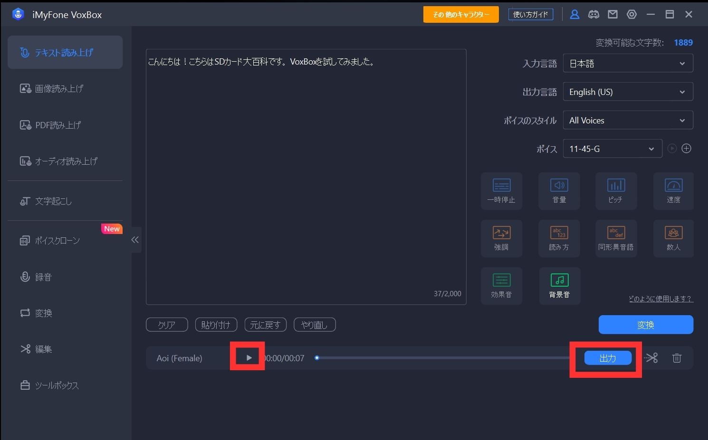
Task: Collapse the left sidebar panel
Action: [135, 240]
